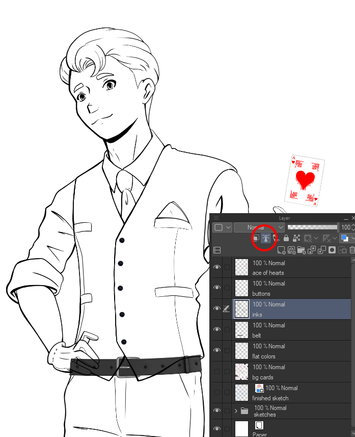The height and width of the screenshot is (437, 355).
Task: Open the mask options dropdown arrow
Action: 316,238
